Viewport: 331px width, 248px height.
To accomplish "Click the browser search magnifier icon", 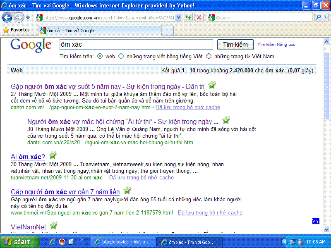I will click(x=318, y=17).
